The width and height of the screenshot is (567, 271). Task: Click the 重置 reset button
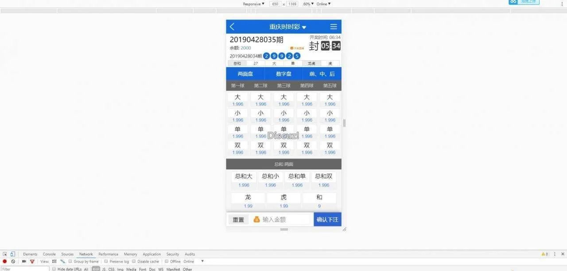tap(238, 220)
